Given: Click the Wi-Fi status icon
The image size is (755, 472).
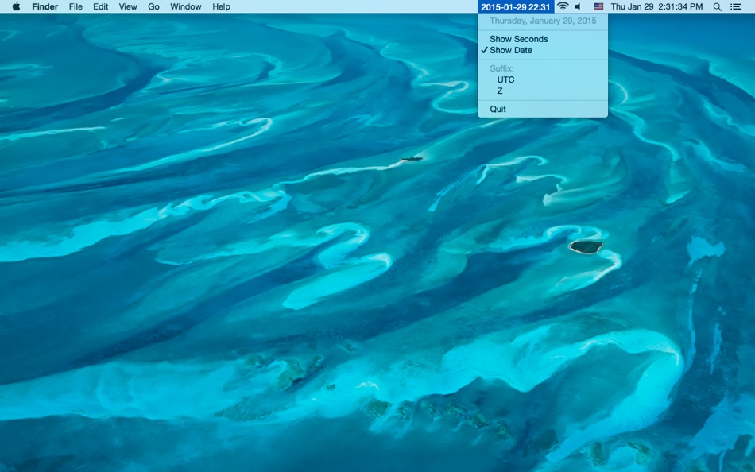Looking at the screenshot, I should 563,6.
